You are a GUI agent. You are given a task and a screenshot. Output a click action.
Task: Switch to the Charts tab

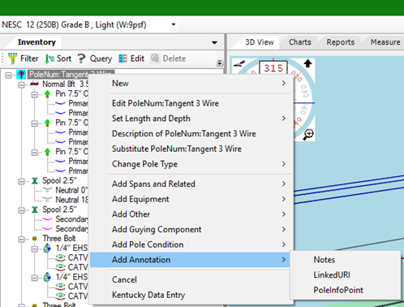click(300, 42)
